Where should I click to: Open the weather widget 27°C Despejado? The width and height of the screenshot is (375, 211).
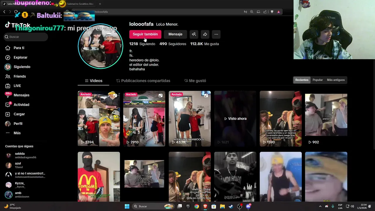[x=12, y=206]
